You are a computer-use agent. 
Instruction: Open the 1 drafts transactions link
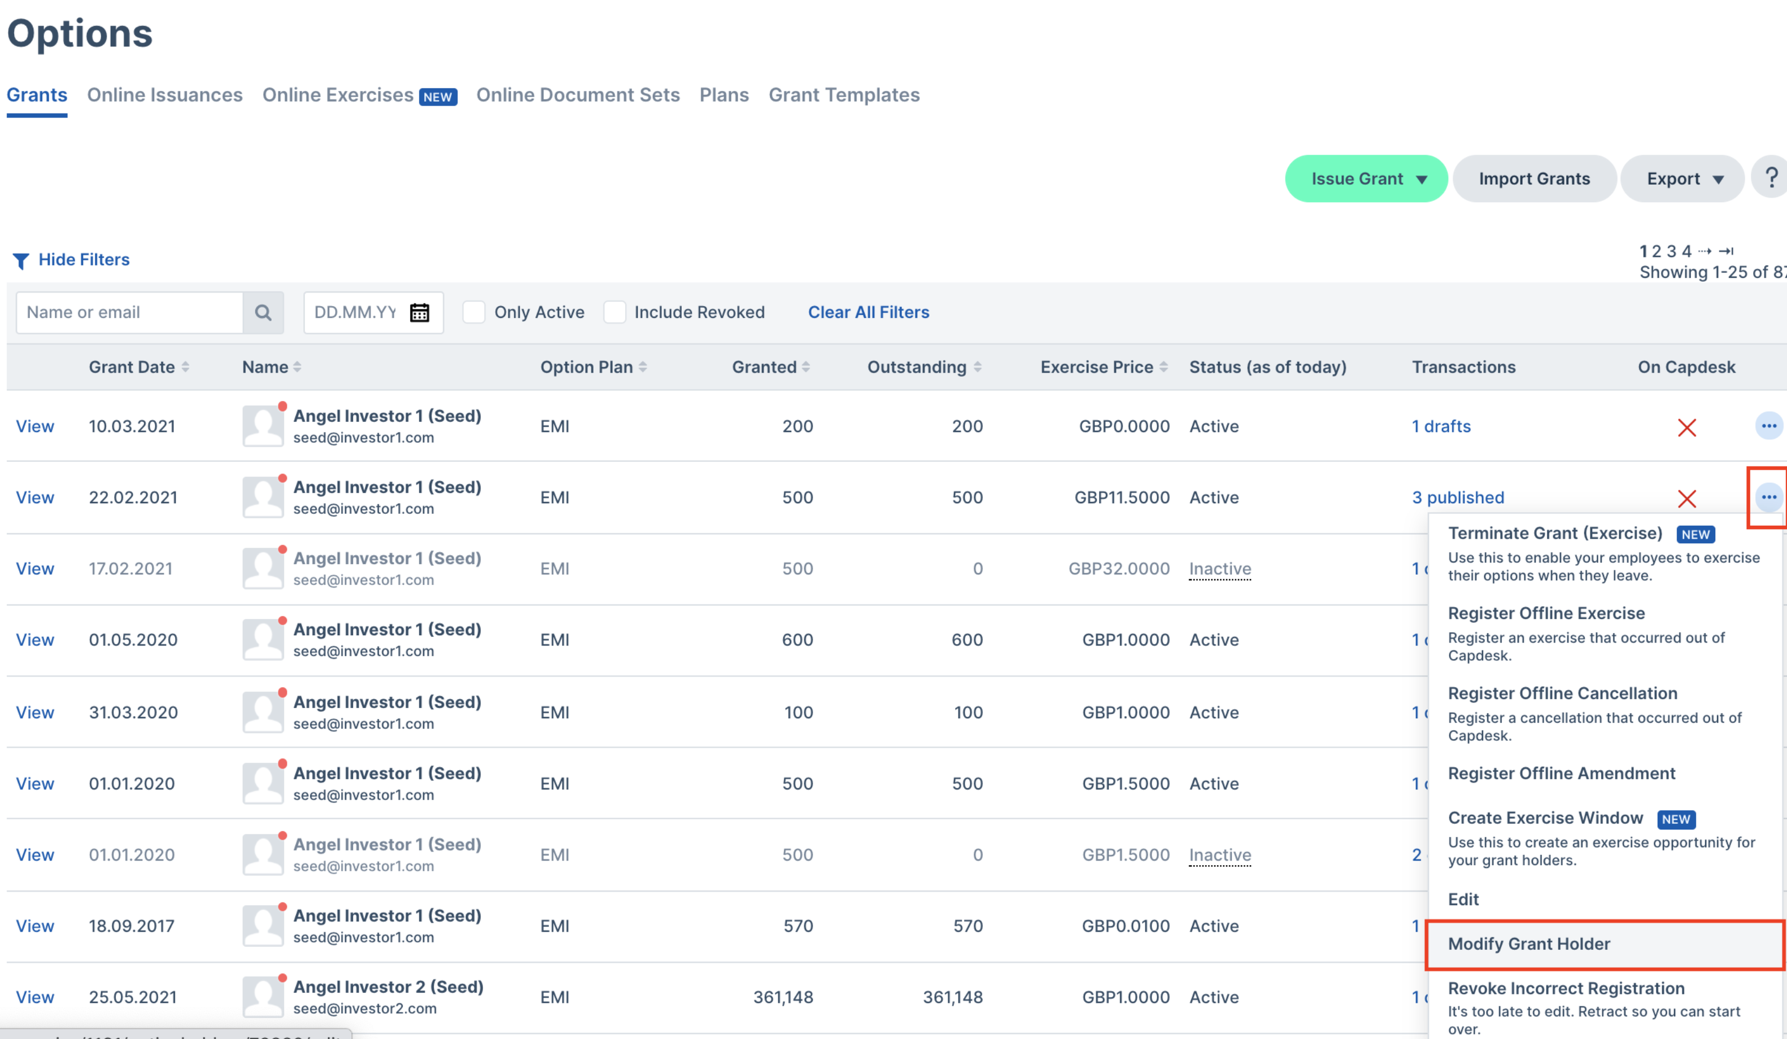pos(1441,426)
